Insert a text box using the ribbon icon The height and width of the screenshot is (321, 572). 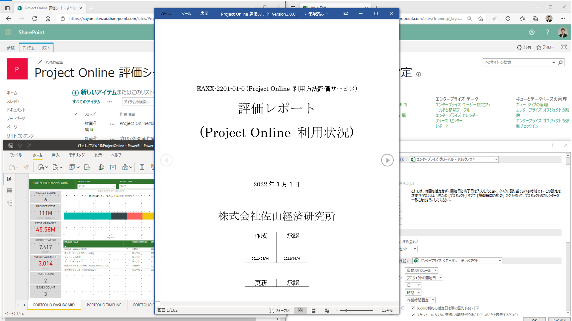tap(113, 167)
